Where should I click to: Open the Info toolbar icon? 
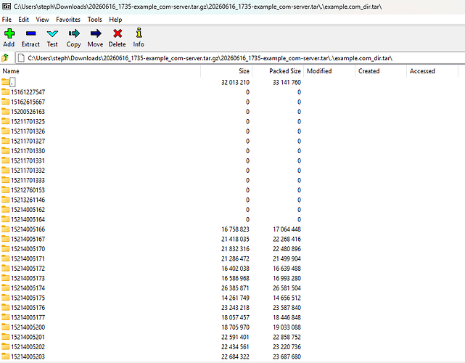click(x=139, y=33)
